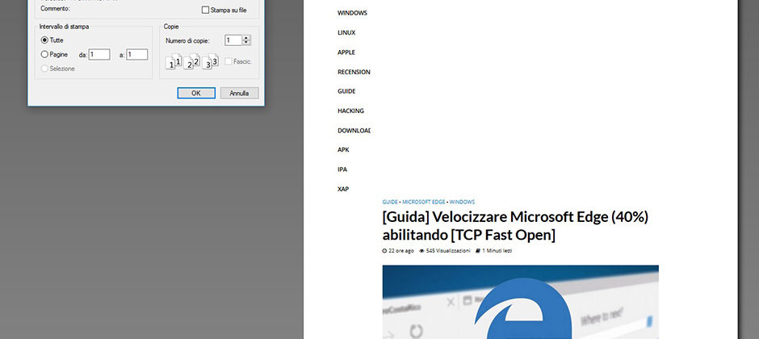The width and height of the screenshot is (759, 339).
Task: Click the Numero di copie field
Action: click(233, 40)
